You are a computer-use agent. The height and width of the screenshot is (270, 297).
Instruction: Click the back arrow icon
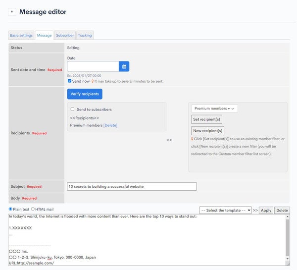coord(12,12)
